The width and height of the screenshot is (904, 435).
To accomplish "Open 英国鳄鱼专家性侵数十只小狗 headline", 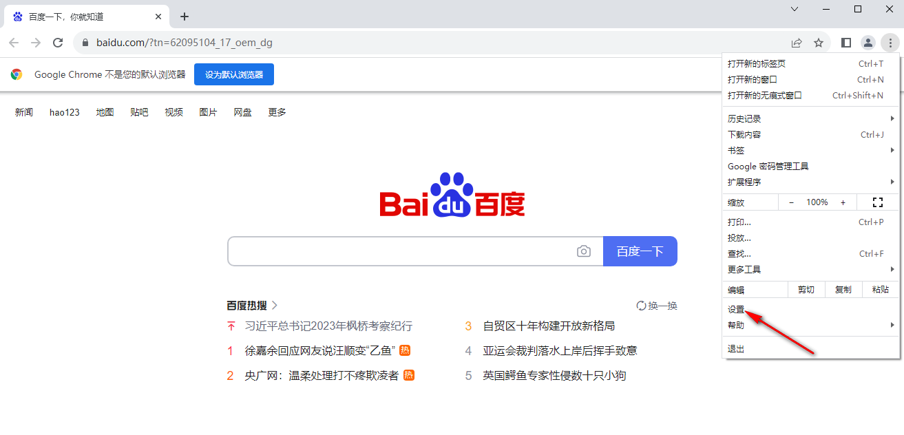I will (554, 375).
